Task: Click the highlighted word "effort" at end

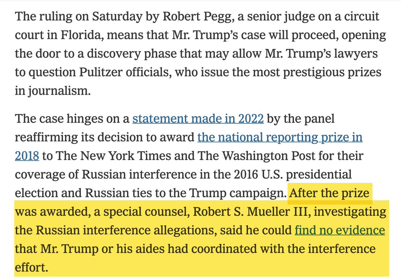Action: (29, 268)
